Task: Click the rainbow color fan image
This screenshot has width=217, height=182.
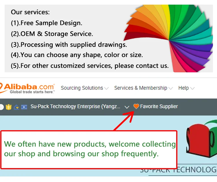Action: [x=168, y=38]
